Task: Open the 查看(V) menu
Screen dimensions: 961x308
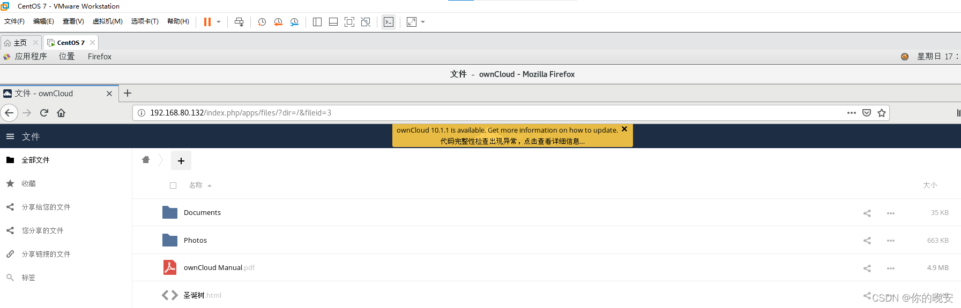Action: click(x=73, y=21)
